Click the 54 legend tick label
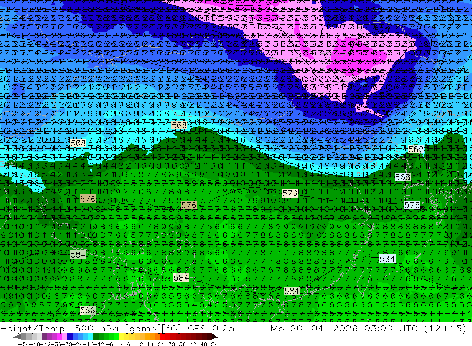This screenshot has height=346, width=472. click(x=214, y=344)
